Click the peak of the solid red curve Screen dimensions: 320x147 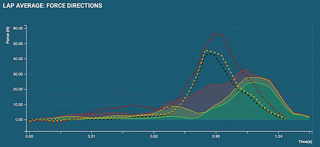pyautogui.click(x=245, y=70)
